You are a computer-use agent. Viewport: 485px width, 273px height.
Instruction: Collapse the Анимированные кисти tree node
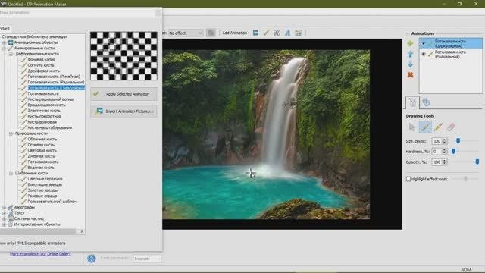[4, 49]
